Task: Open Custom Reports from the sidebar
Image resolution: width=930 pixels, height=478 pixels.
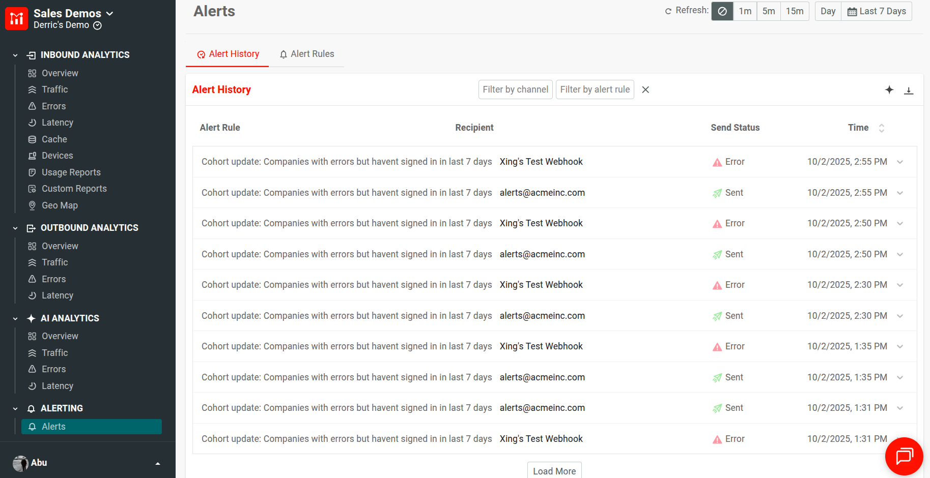Action: (x=74, y=188)
